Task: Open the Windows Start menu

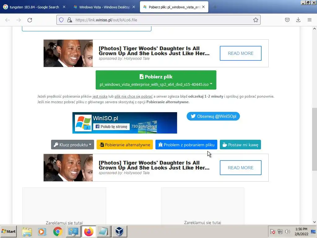Action: pos(8,231)
